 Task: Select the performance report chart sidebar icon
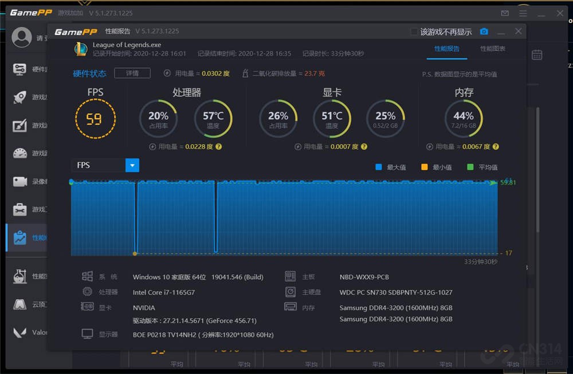(19, 237)
